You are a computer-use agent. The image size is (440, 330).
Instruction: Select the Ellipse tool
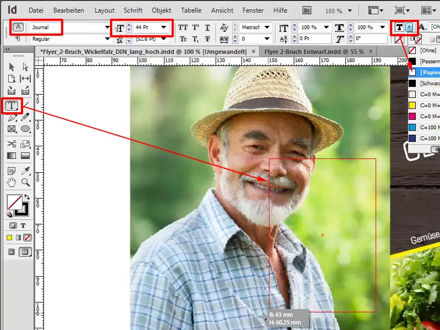[x=25, y=129]
